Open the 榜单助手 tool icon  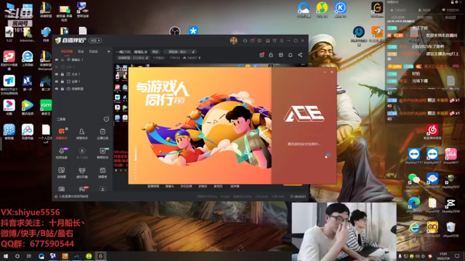click(103, 153)
